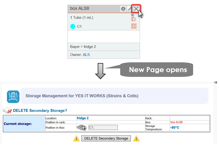Open the fridge 2 location link

[x=82, y=118]
